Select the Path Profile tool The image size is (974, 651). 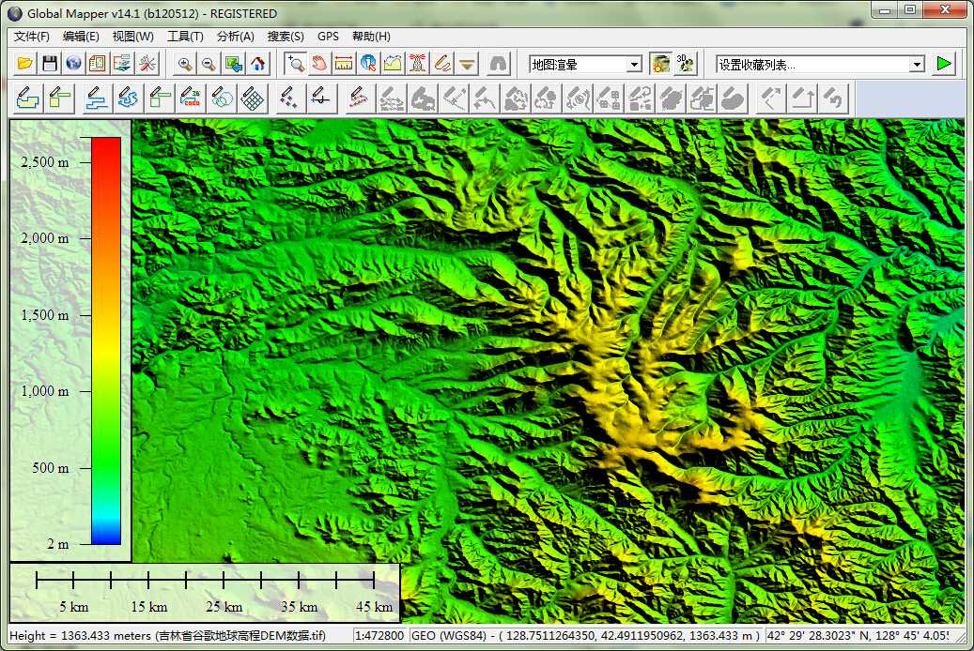point(393,63)
